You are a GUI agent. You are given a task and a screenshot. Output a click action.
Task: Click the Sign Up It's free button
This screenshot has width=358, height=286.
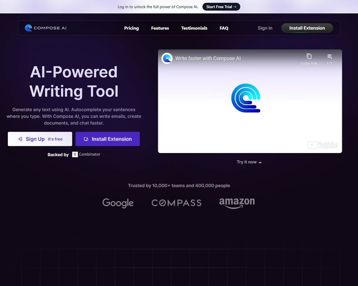click(x=39, y=139)
